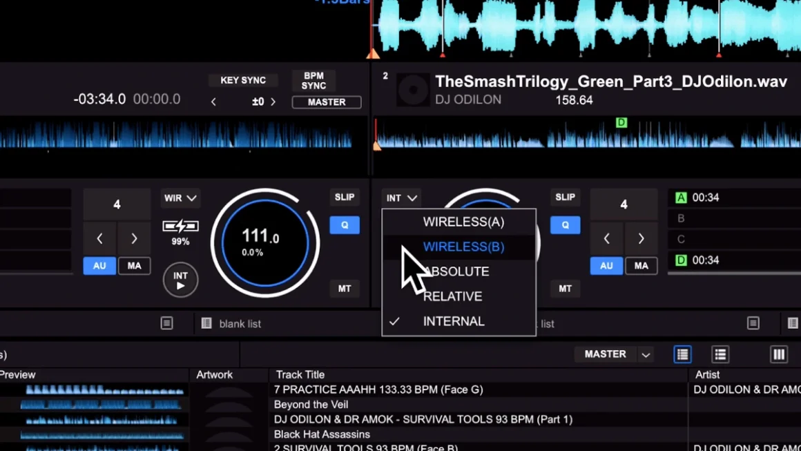
Task: Decrease deck 2 loop beat size
Action: (x=607, y=238)
